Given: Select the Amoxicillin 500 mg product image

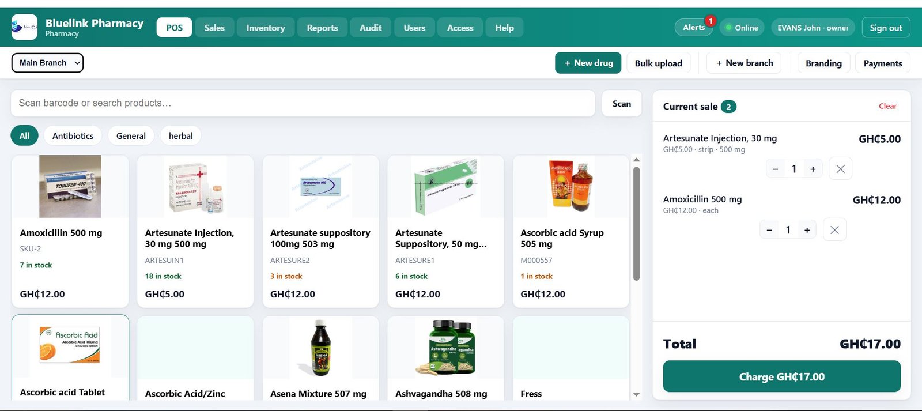Looking at the screenshot, I should point(70,186).
